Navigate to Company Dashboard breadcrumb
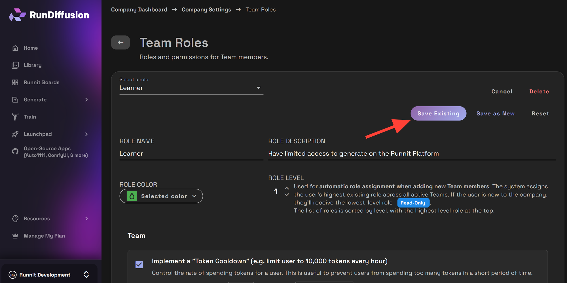Viewport: 567px width, 283px height. pyautogui.click(x=139, y=10)
